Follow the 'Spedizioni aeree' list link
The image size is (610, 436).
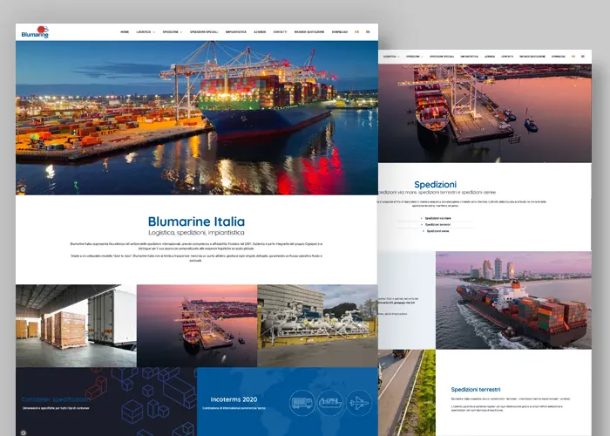tap(437, 231)
